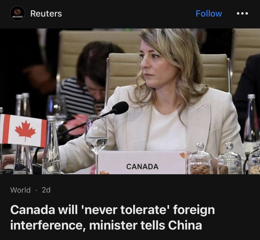Click the glass jar of almonds
Image resolution: width=260 pixels, height=240 pixels.
(201, 159)
